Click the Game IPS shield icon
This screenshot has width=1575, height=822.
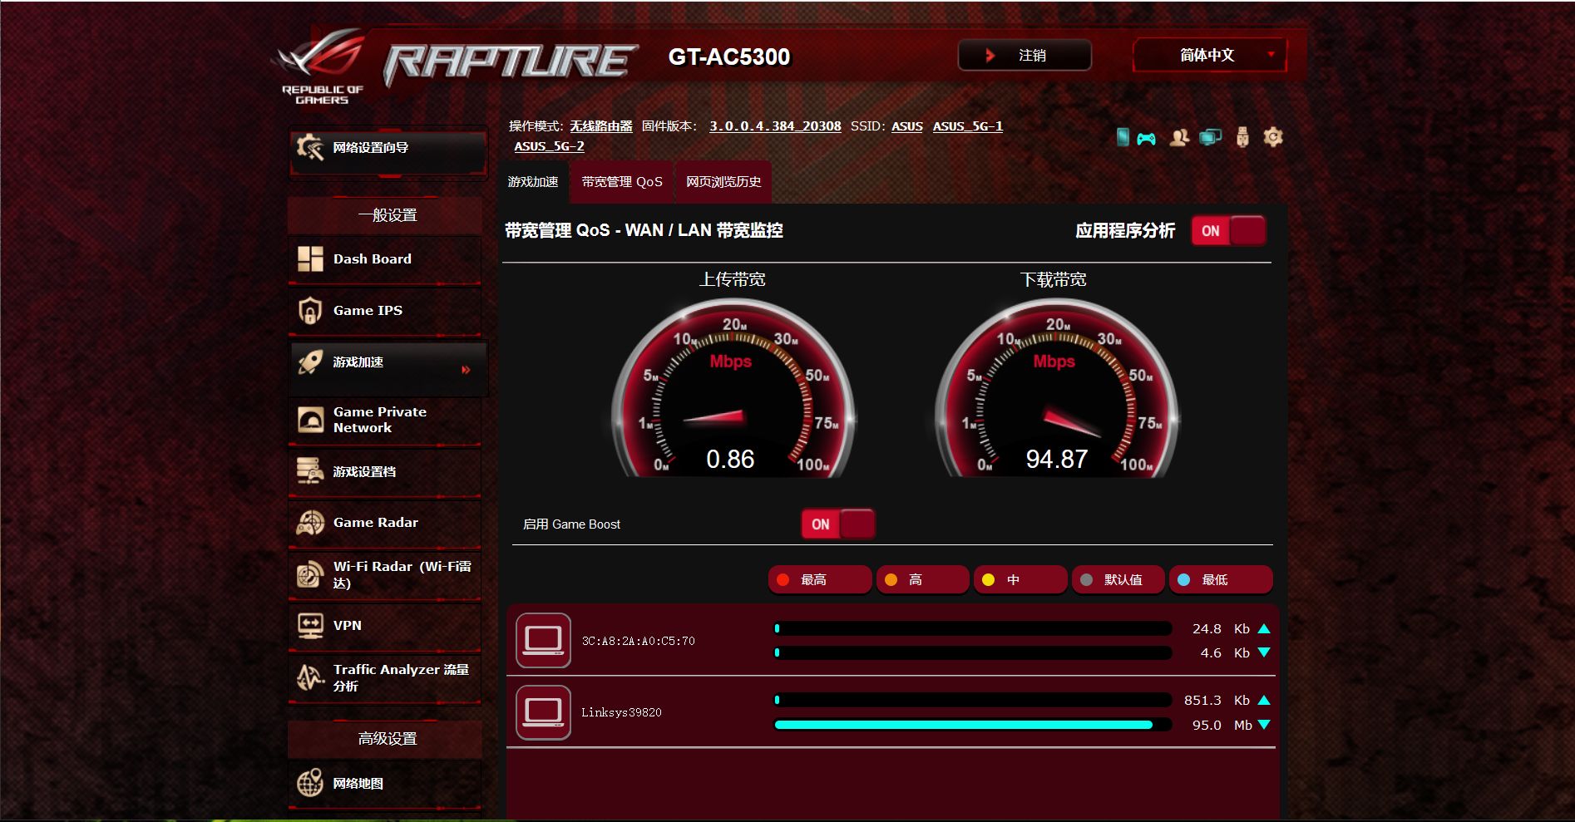310,311
